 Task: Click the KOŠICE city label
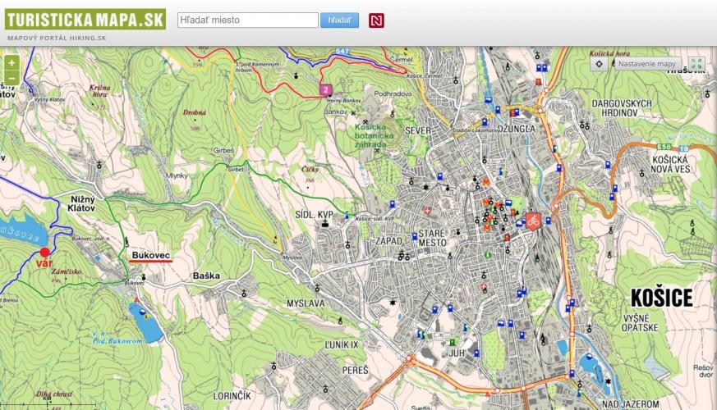point(661,298)
